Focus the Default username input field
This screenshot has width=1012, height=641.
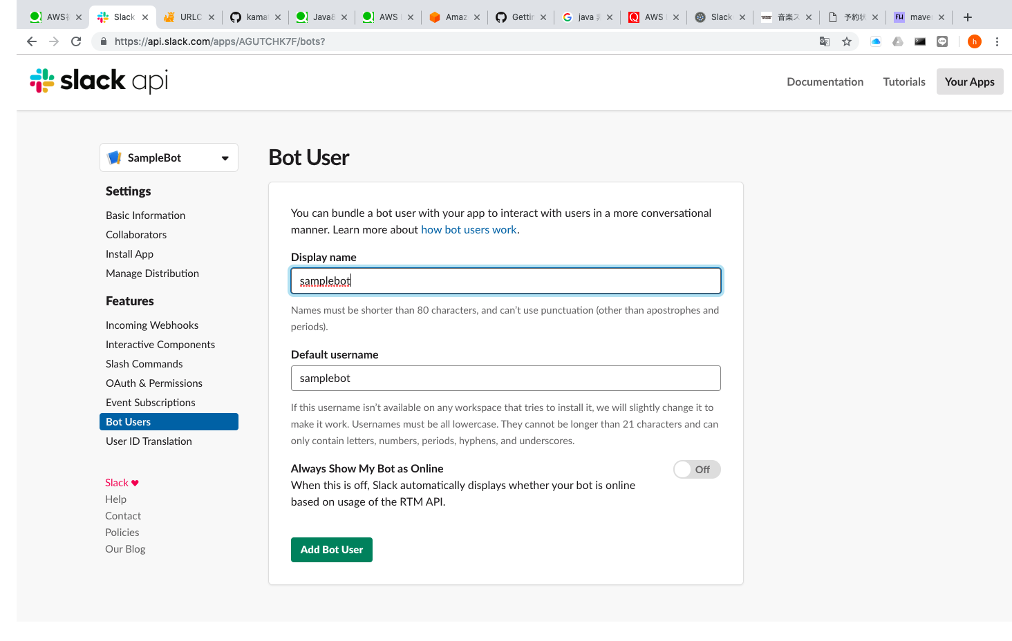point(506,379)
